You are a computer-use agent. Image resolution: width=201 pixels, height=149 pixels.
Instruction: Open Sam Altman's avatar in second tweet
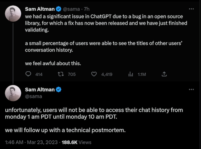(x=13, y=93)
